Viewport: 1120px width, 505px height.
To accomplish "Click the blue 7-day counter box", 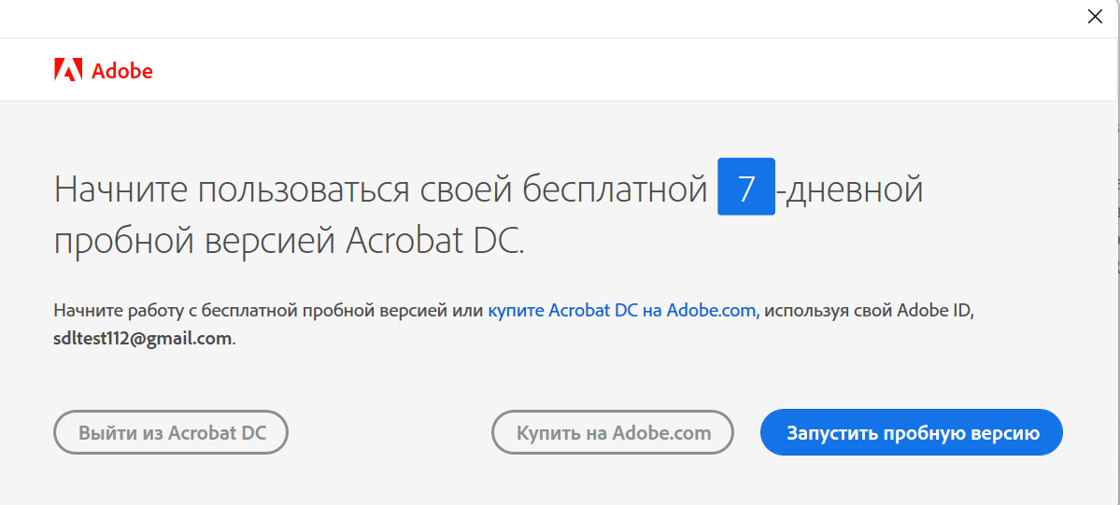I will (x=745, y=188).
